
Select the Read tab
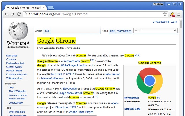[x=105, y=31]
